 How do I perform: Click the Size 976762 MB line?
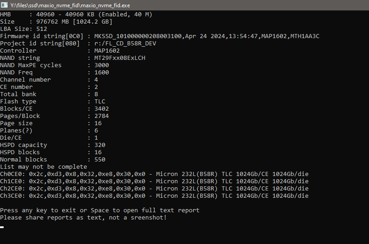(x=56, y=22)
